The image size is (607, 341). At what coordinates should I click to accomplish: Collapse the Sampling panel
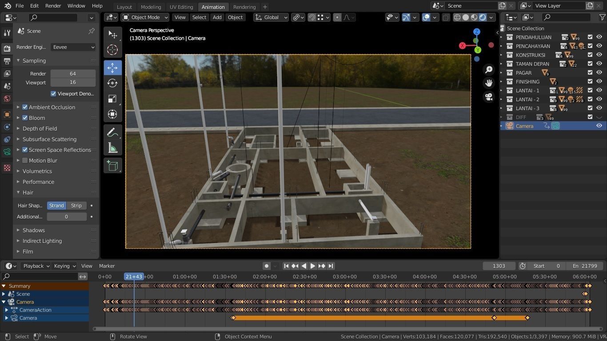click(x=34, y=60)
